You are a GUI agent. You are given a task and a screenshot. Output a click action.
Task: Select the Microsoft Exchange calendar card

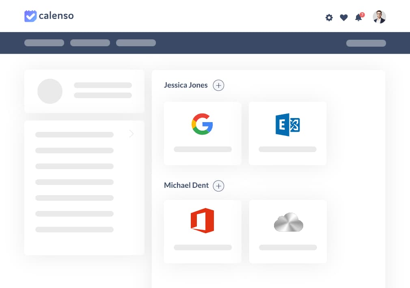tap(287, 133)
